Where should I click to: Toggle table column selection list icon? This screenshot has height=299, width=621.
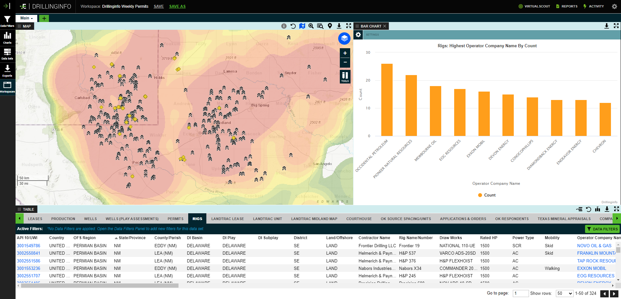pyautogui.click(x=579, y=209)
